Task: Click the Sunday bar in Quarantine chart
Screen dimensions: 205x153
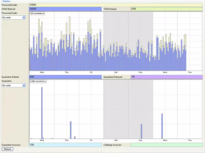Action: point(141,131)
